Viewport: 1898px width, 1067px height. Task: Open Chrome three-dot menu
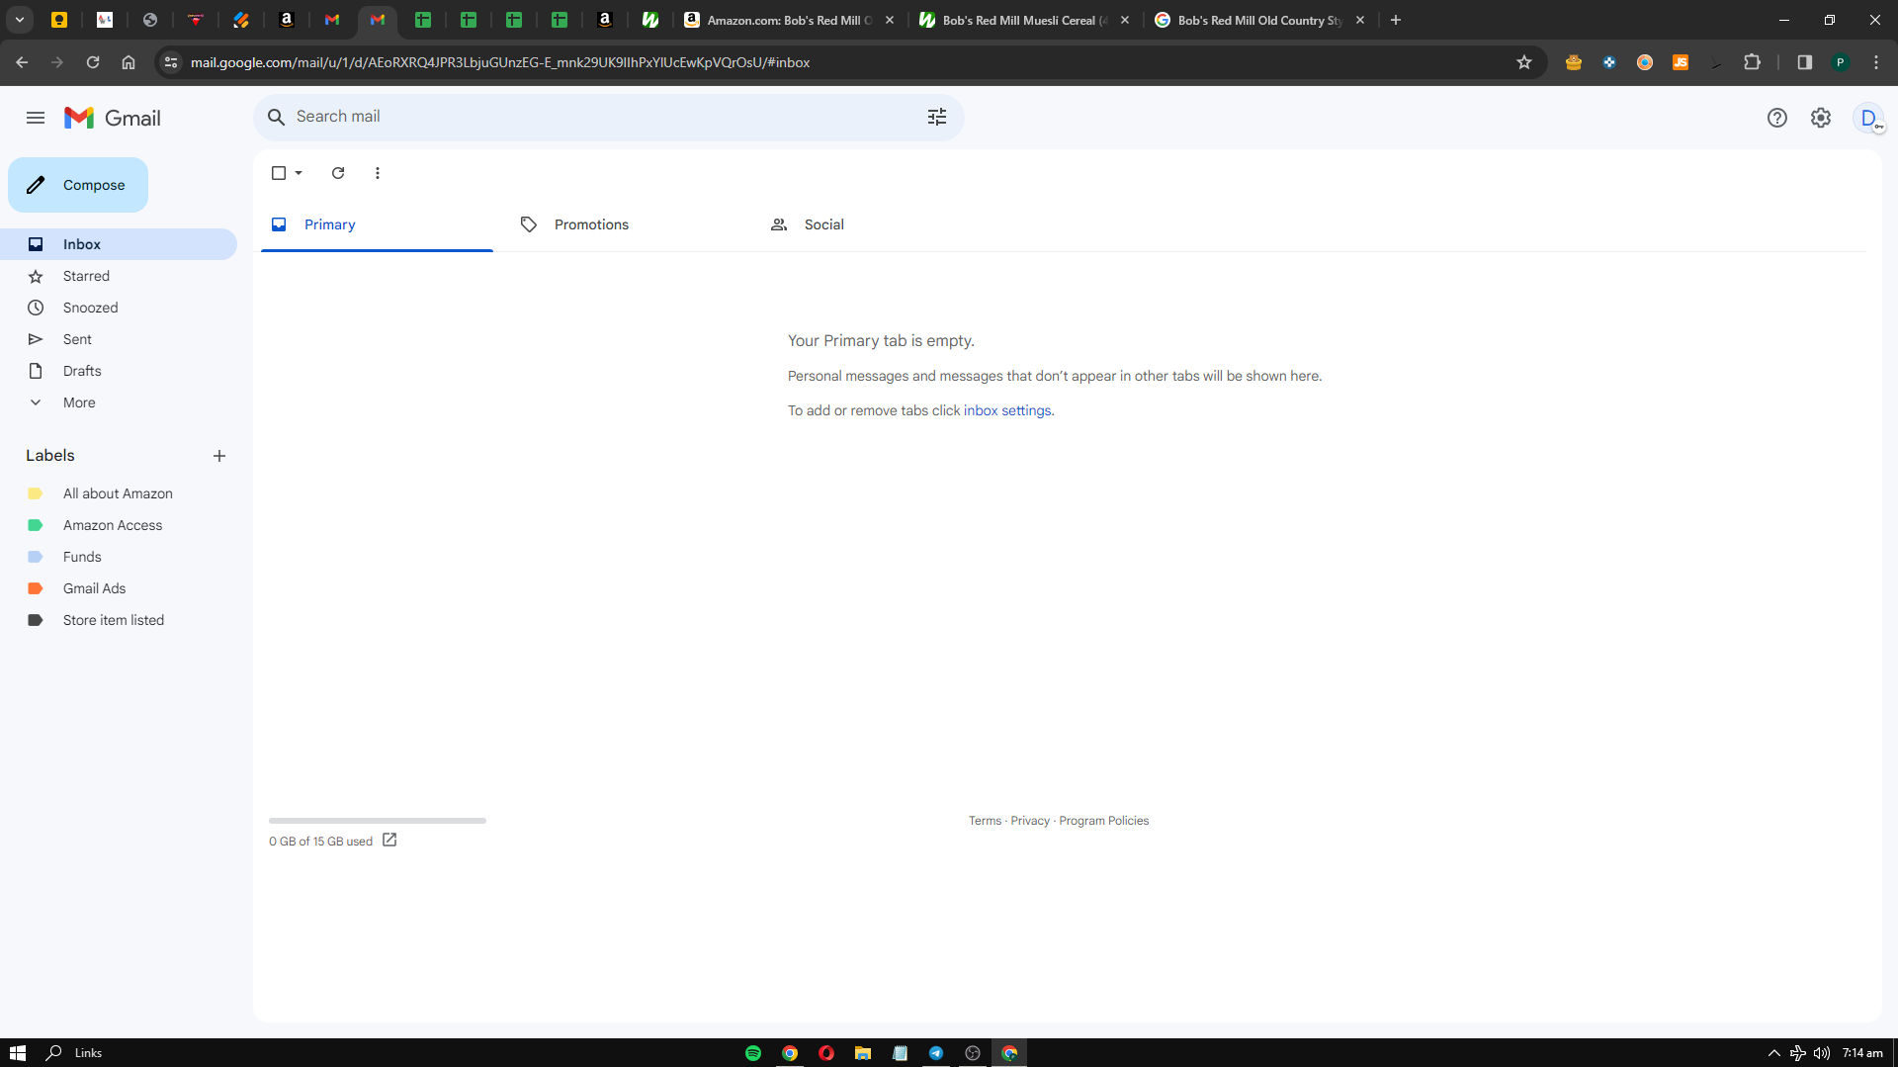click(1876, 62)
